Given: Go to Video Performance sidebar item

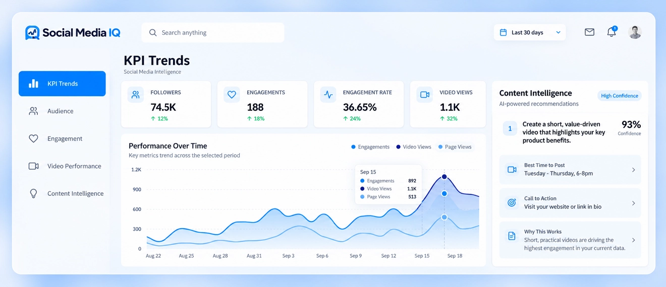Looking at the screenshot, I should [62, 166].
